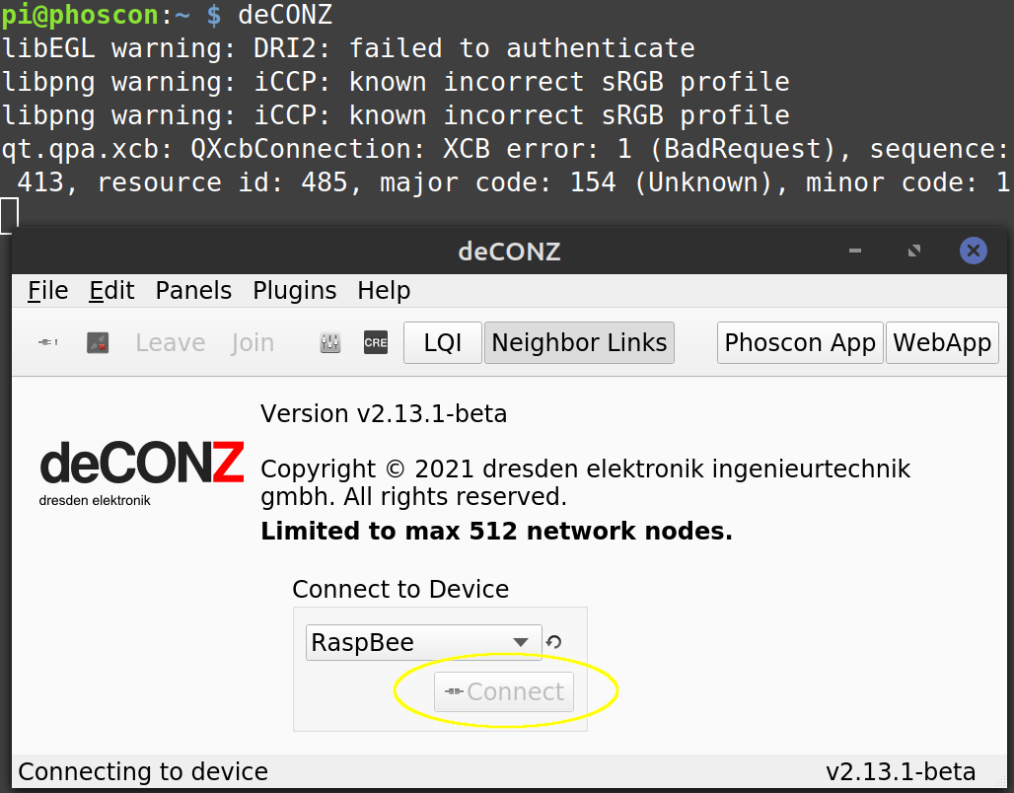
Task: Click the Join network button
Action: coord(253,342)
